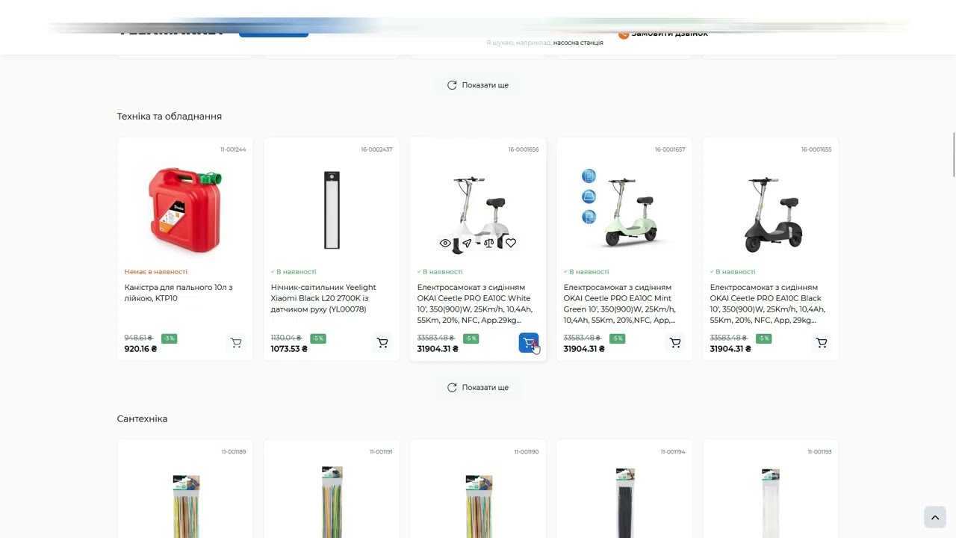Screen dimensions: 956x538
Task: Red fuel canister product image
Action: [x=185, y=210]
